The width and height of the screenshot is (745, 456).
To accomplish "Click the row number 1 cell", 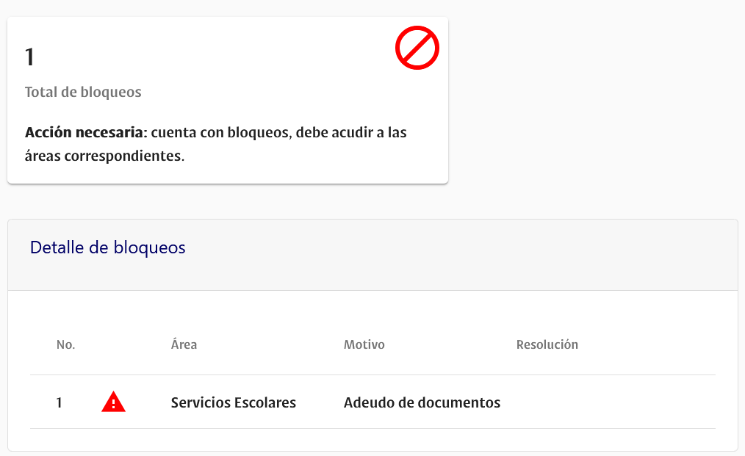I will 60,402.
